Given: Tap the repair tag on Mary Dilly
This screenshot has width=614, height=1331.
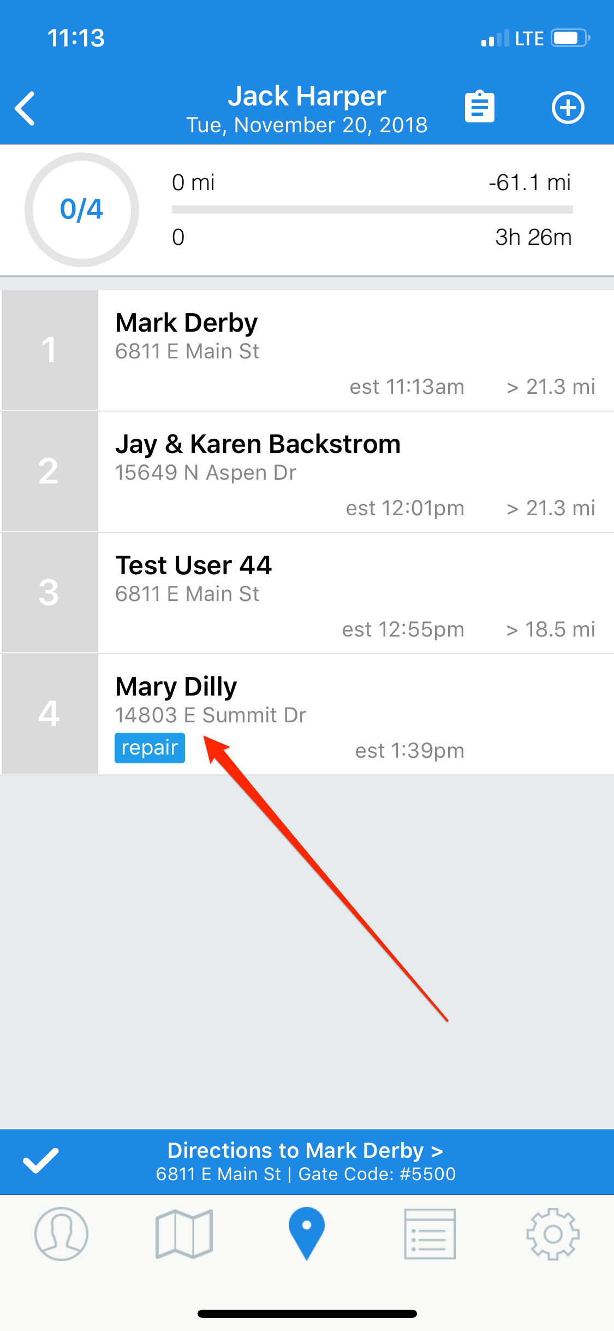Looking at the screenshot, I should click(150, 747).
